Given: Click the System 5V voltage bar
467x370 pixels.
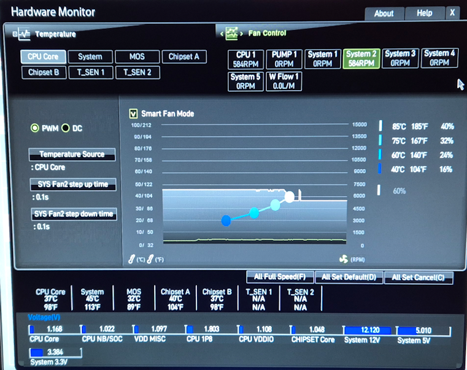Looking at the screenshot, I should click(x=423, y=330).
